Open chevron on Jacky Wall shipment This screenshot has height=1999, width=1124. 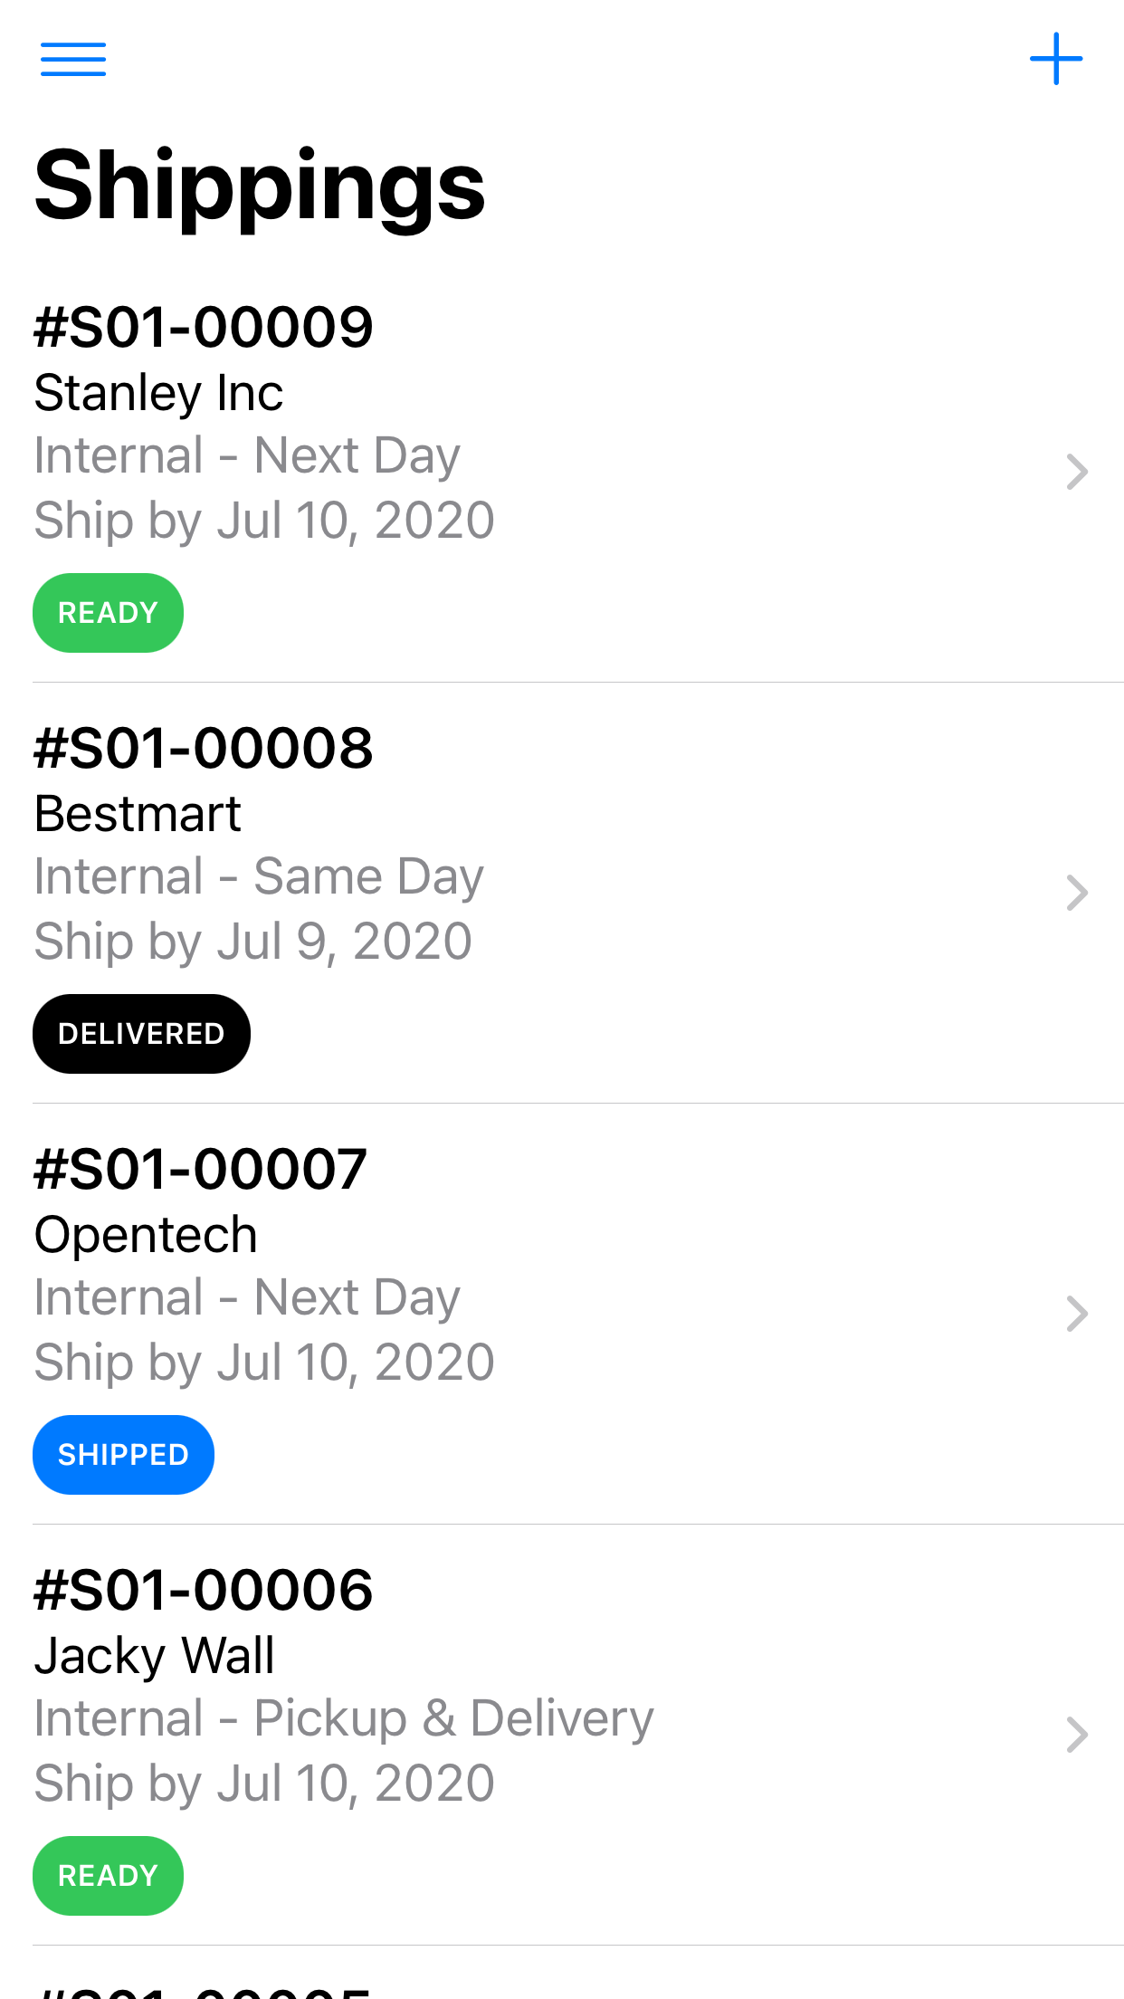[x=1076, y=1735]
